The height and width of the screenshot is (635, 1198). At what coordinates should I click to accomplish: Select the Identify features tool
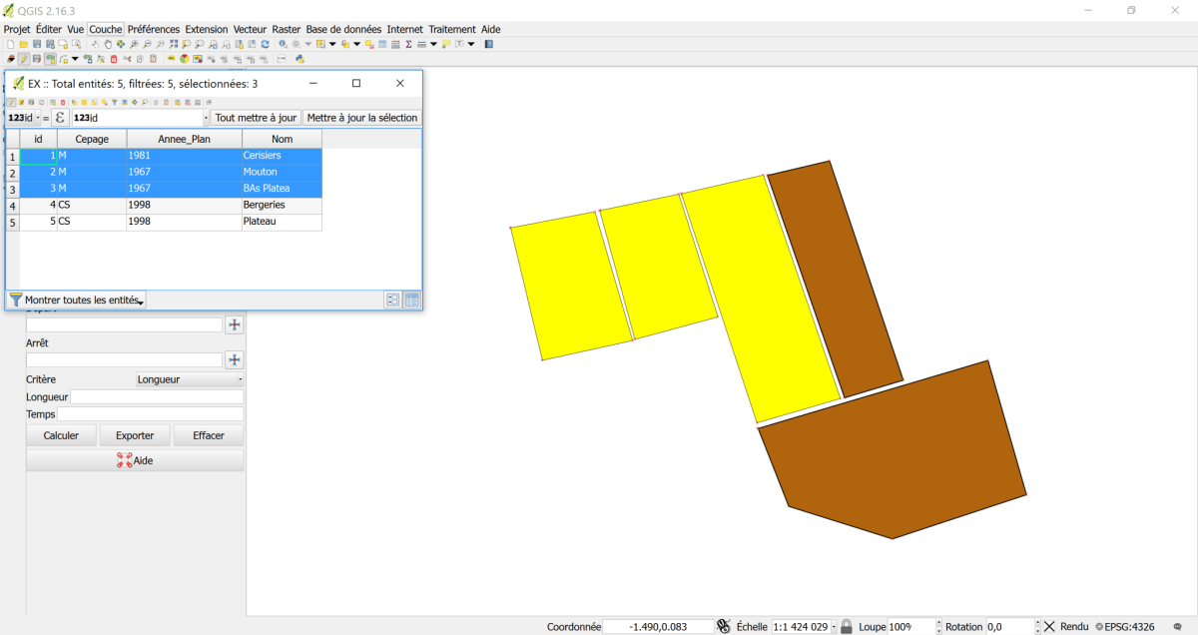click(283, 44)
